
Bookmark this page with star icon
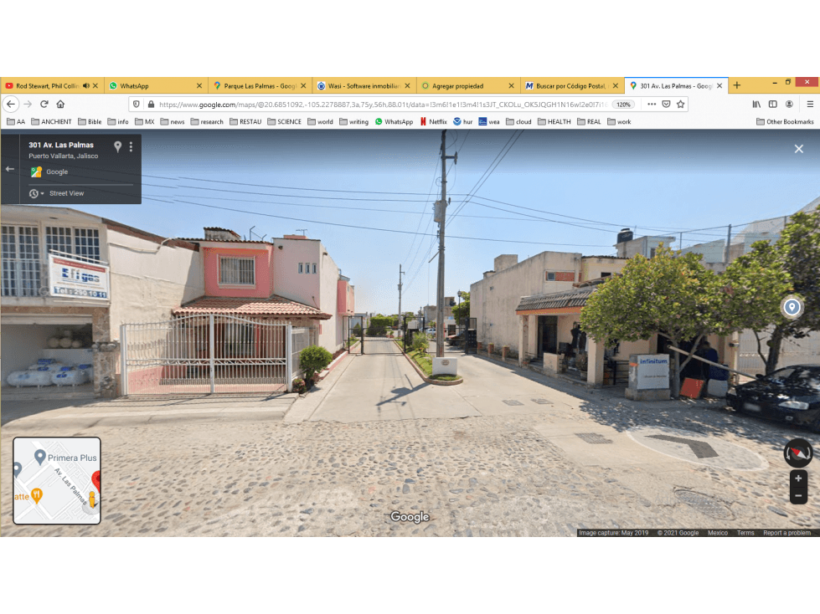[x=680, y=104]
